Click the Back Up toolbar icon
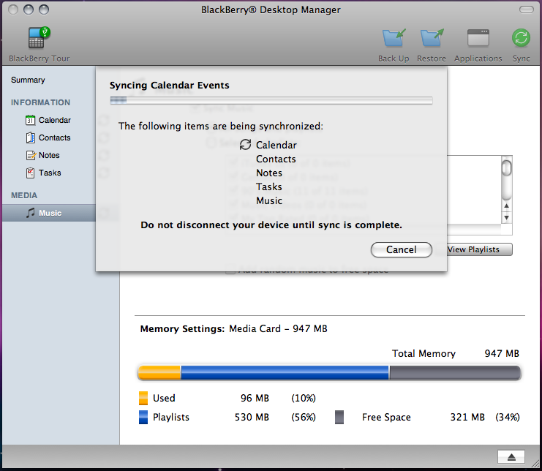Screen dimensions: 542x471 click(394, 38)
